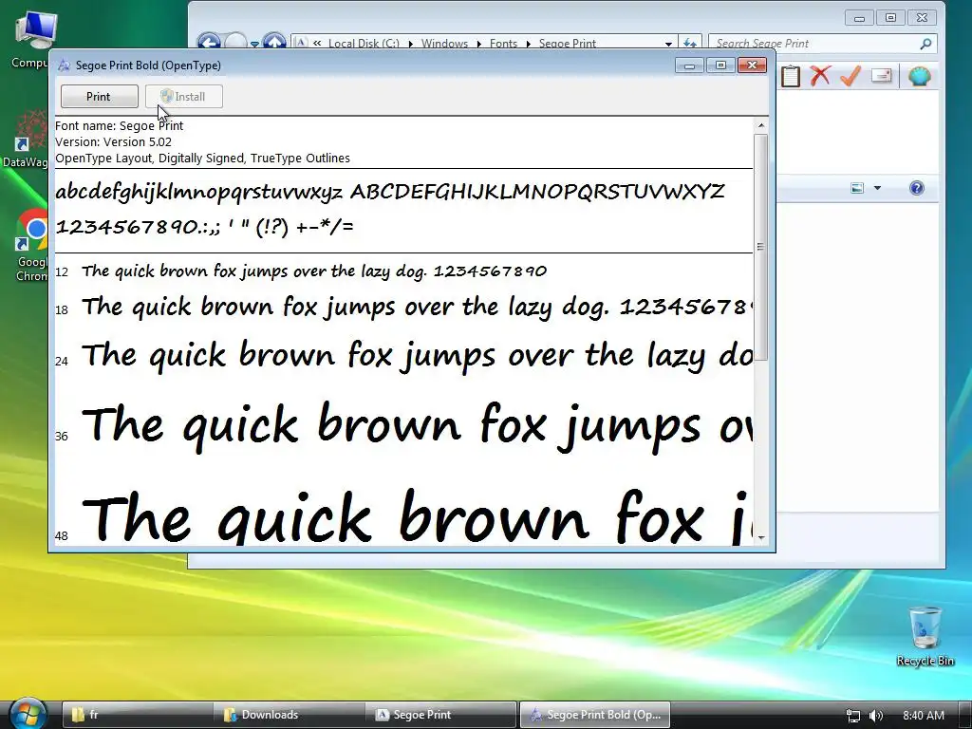
Task: Expand the arrow after Fonts in path
Action: tap(528, 44)
